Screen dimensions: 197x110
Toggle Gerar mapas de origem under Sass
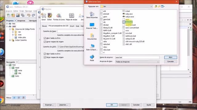(45, 42)
